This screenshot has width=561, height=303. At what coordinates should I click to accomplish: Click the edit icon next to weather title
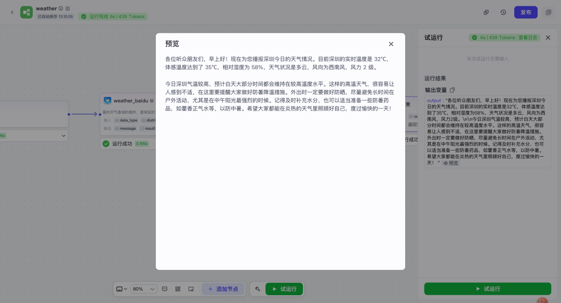(68, 8)
